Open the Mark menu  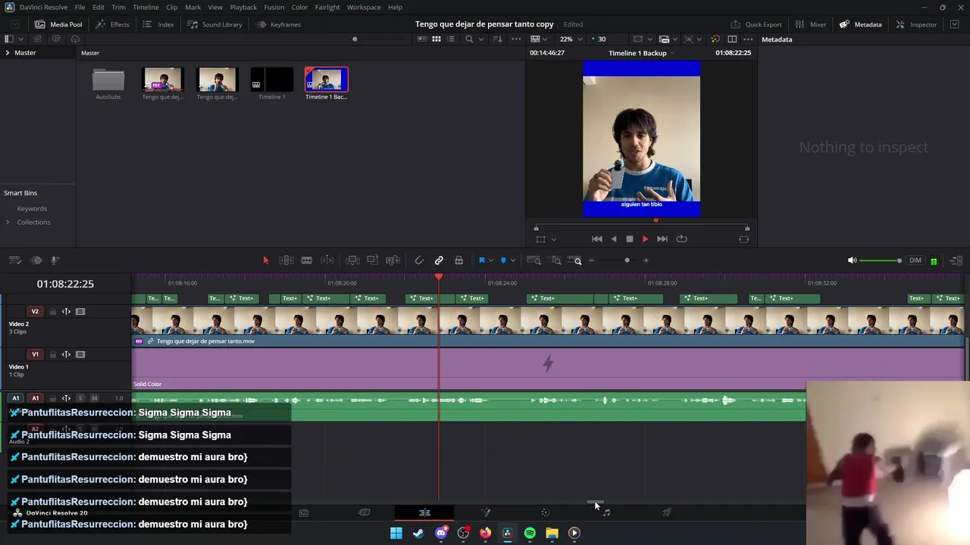click(193, 7)
